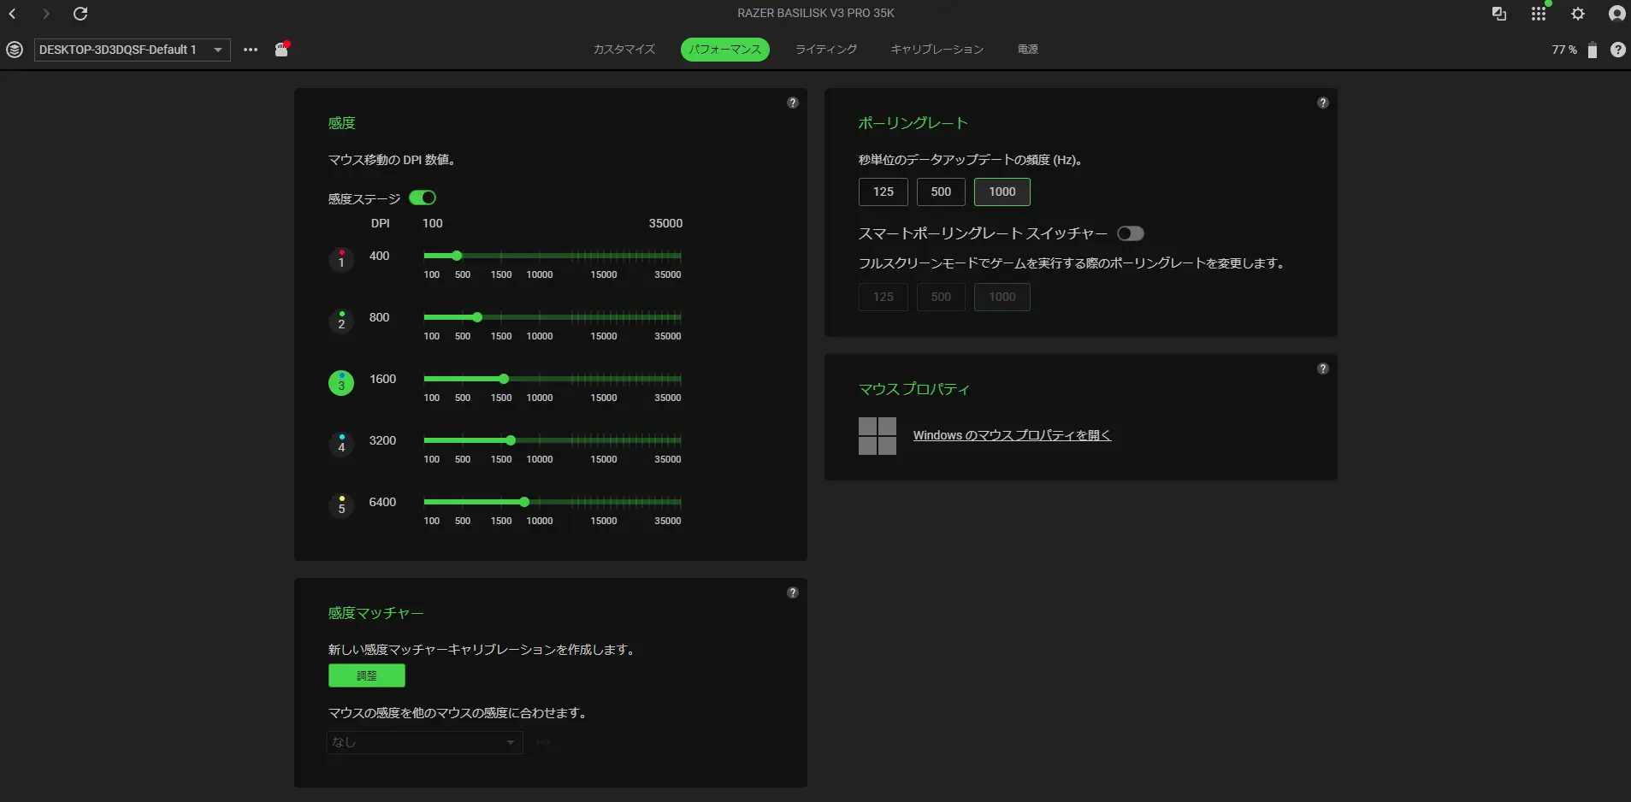This screenshot has width=1631, height=802.
Task: Open help for the 感度 panel
Action: [793, 103]
